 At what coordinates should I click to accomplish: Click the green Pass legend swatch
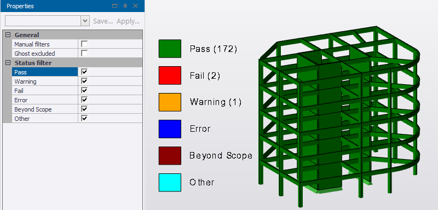(x=170, y=49)
